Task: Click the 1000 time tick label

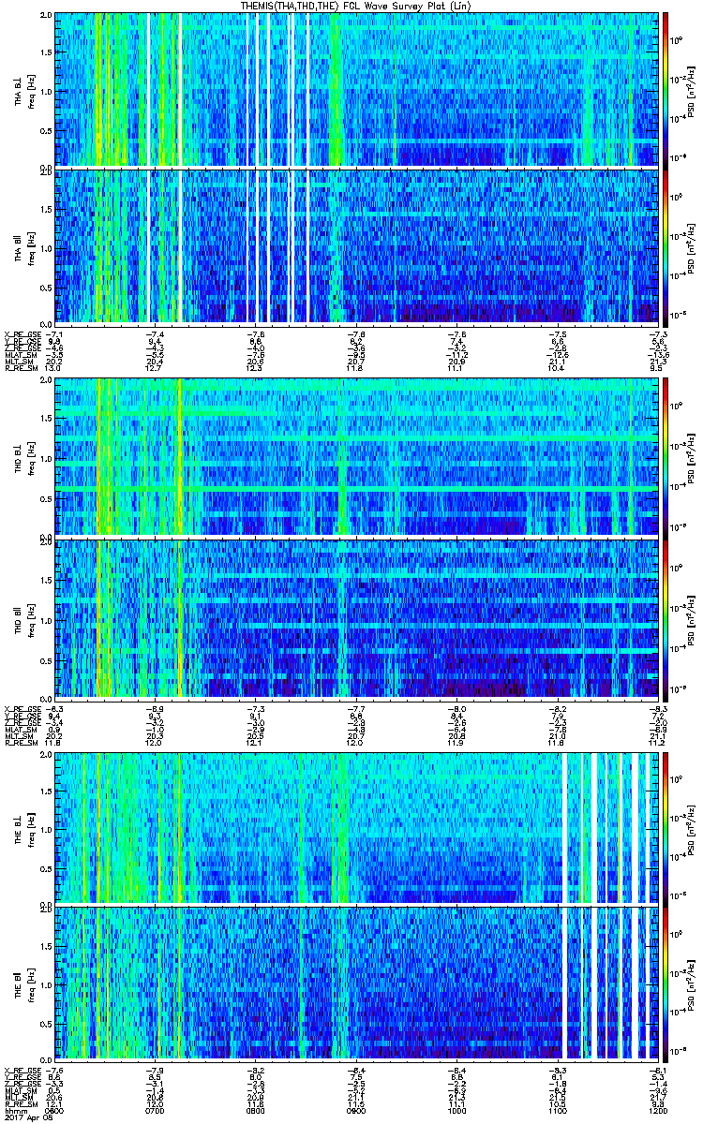Action: pos(457,1110)
